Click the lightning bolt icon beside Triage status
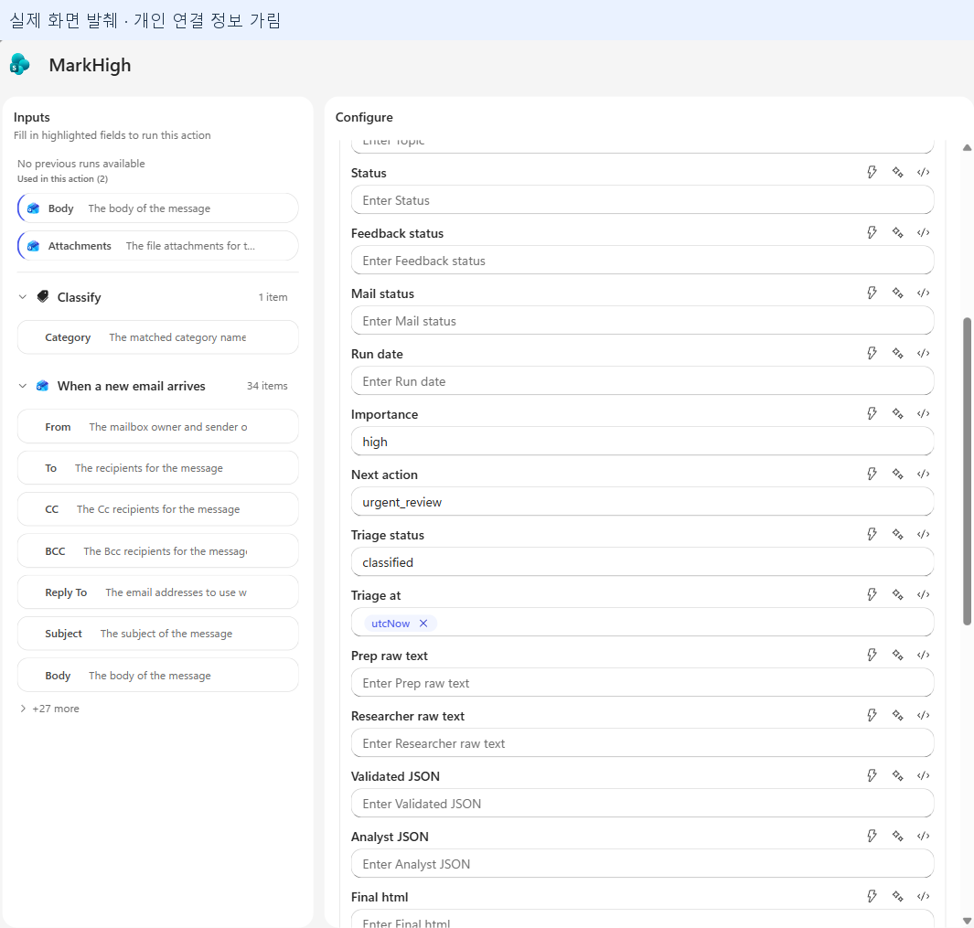 [872, 534]
